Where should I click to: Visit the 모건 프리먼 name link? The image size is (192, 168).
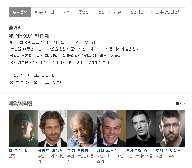tap(78, 151)
